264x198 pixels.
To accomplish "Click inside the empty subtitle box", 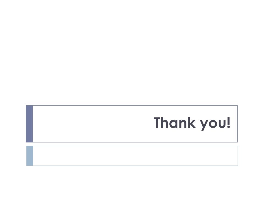I will 135,156.
